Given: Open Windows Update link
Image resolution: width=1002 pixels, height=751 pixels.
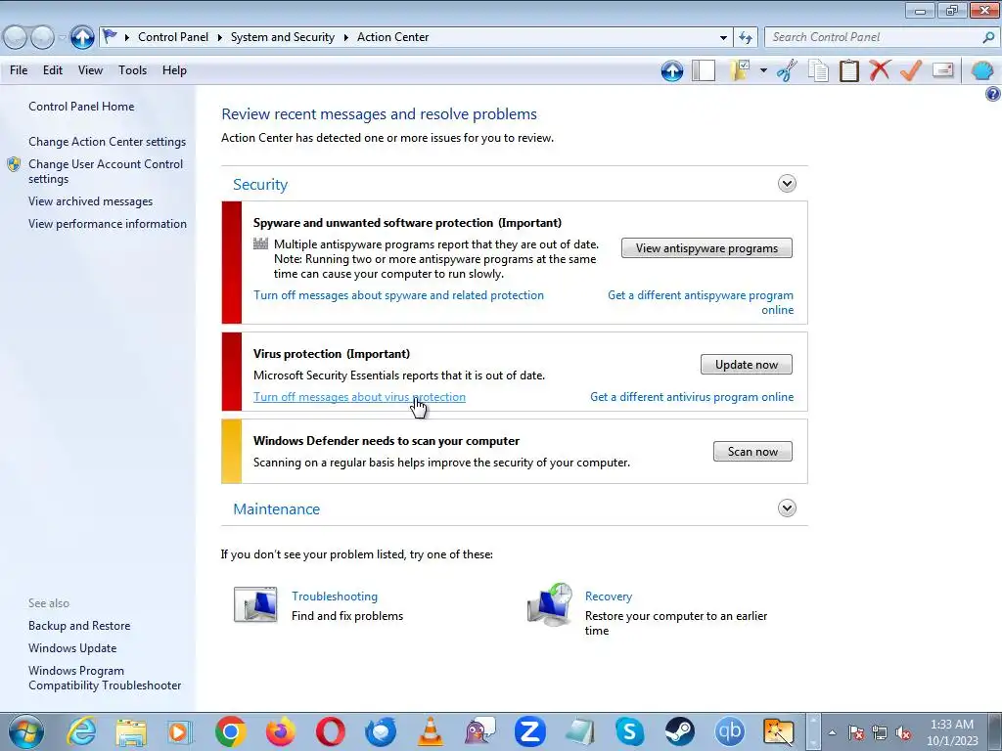Looking at the screenshot, I should (x=72, y=648).
